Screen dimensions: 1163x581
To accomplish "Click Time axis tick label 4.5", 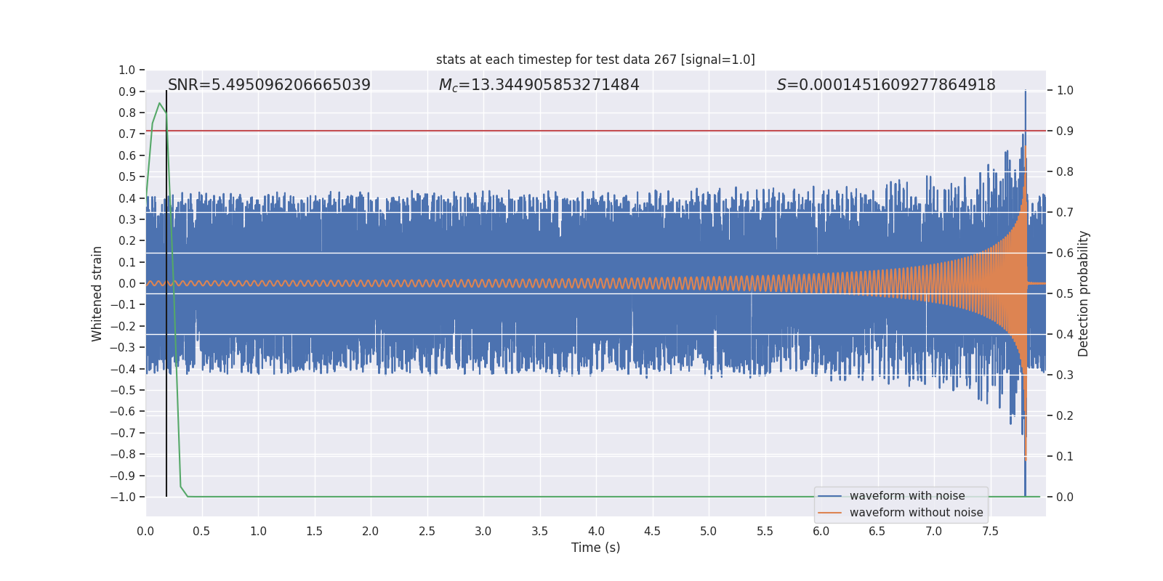I will (x=652, y=531).
